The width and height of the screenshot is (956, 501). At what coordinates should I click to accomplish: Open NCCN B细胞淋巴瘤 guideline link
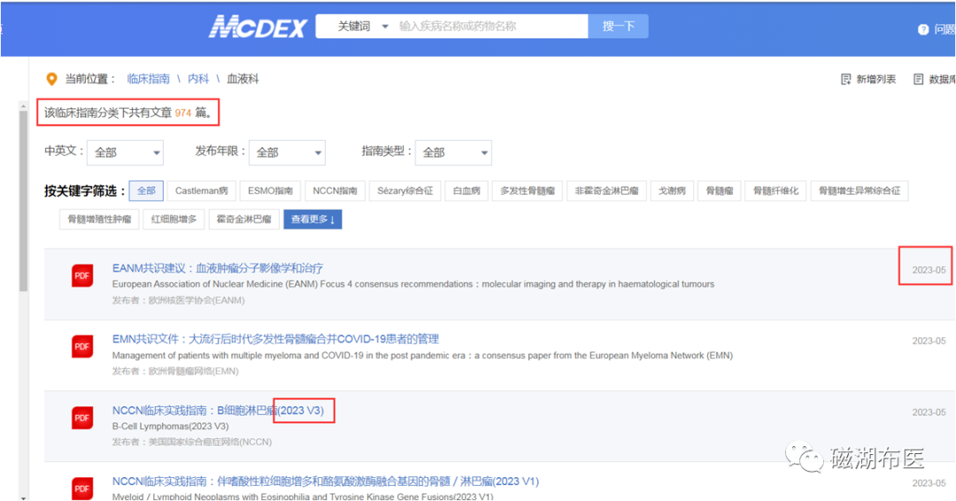pyautogui.click(x=219, y=410)
